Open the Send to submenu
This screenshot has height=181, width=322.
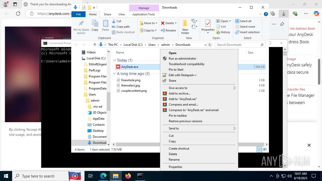point(199,128)
